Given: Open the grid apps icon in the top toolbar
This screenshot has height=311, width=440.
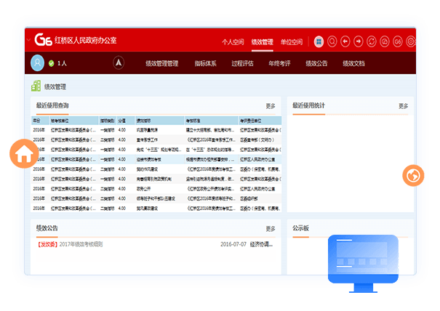Looking at the screenshot, I should pyautogui.click(x=319, y=42).
